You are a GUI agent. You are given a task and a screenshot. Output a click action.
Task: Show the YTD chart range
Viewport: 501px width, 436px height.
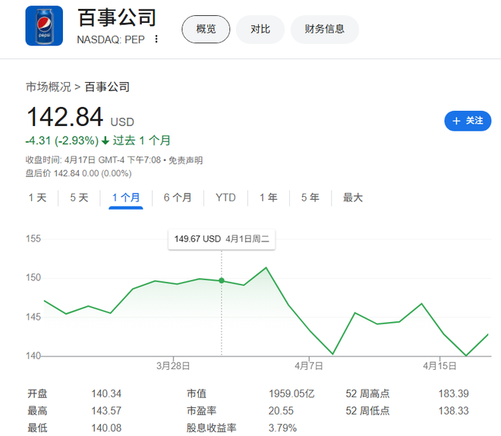tap(225, 197)
